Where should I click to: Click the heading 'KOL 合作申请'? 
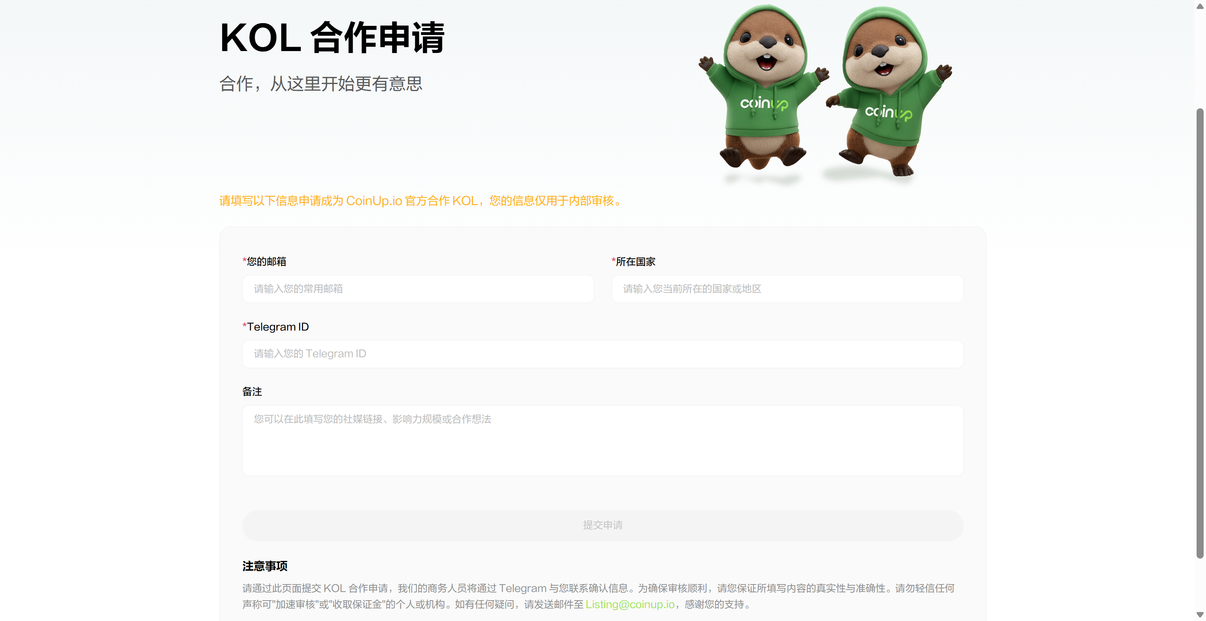coord(332,38)
